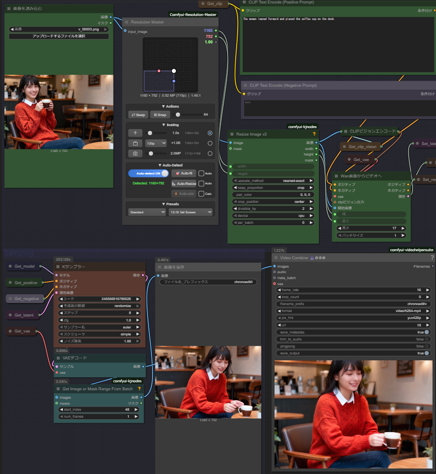The image size is (436, 474).
Task: Open the 720p resolution dropdown
Action: [x=156, y=143]
